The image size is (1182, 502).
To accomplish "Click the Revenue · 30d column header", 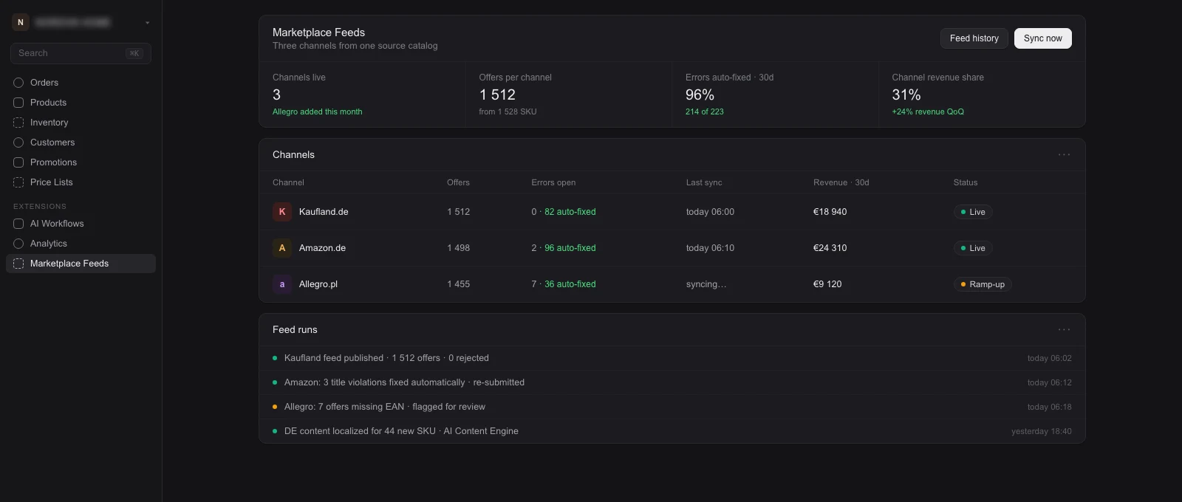I will point(841,182).
